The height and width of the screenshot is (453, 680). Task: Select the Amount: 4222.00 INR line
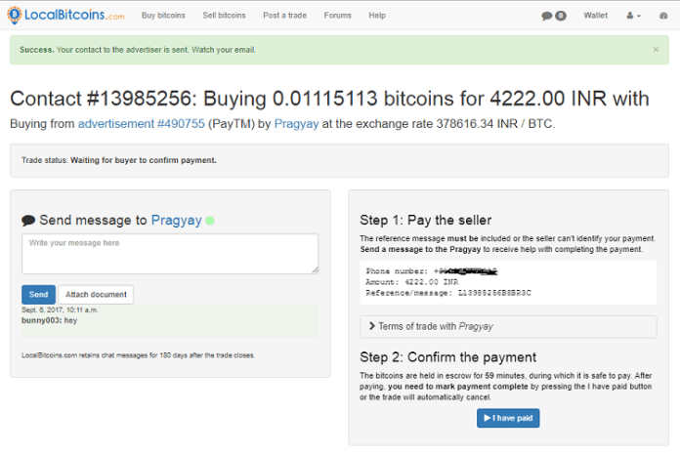pos(412,282)
